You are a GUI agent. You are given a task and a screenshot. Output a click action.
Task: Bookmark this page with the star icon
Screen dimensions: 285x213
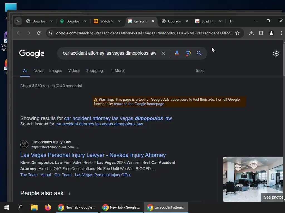[237, 33]
